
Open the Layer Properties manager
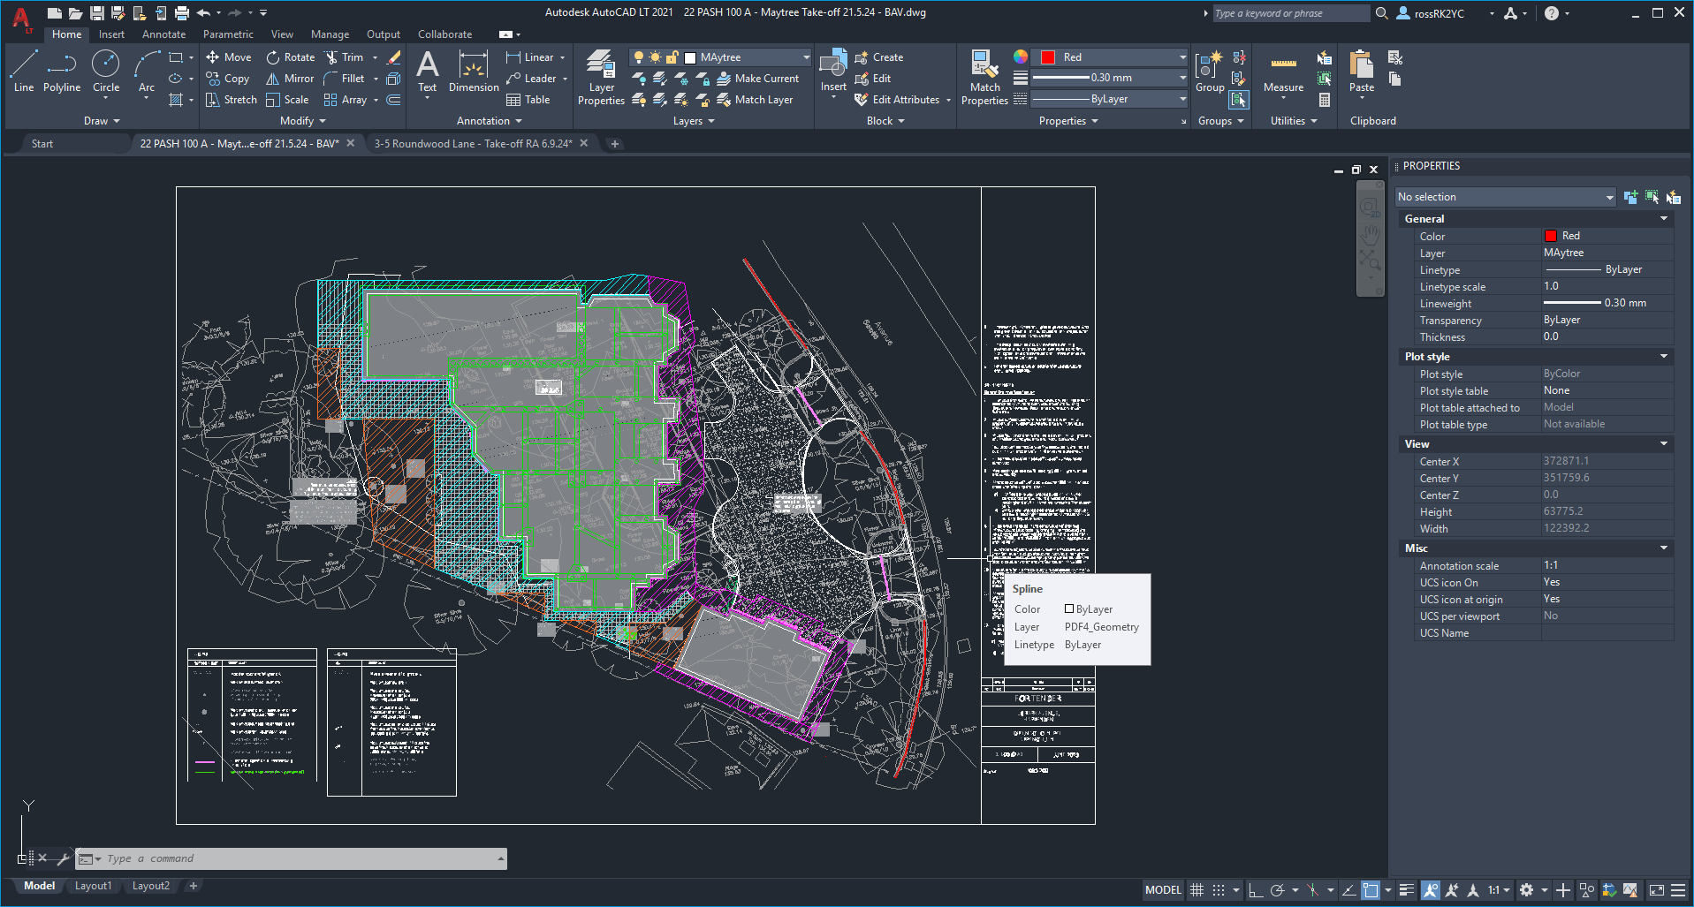pyautogui.click(x=601, y=76)
